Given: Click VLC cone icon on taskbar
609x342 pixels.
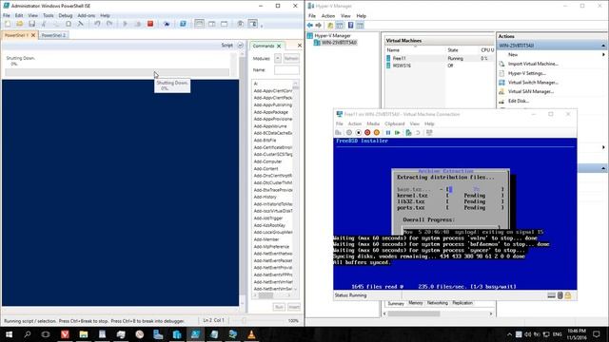Looking at the screenshot, I should click(251, 334).
